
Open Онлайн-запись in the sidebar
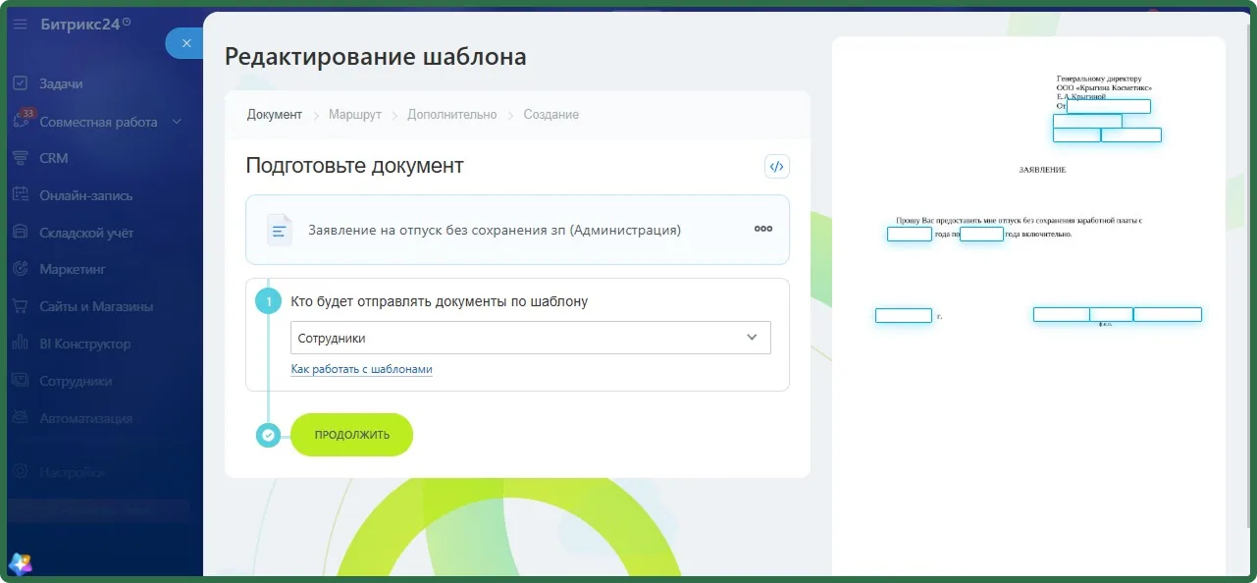[86, 195]
